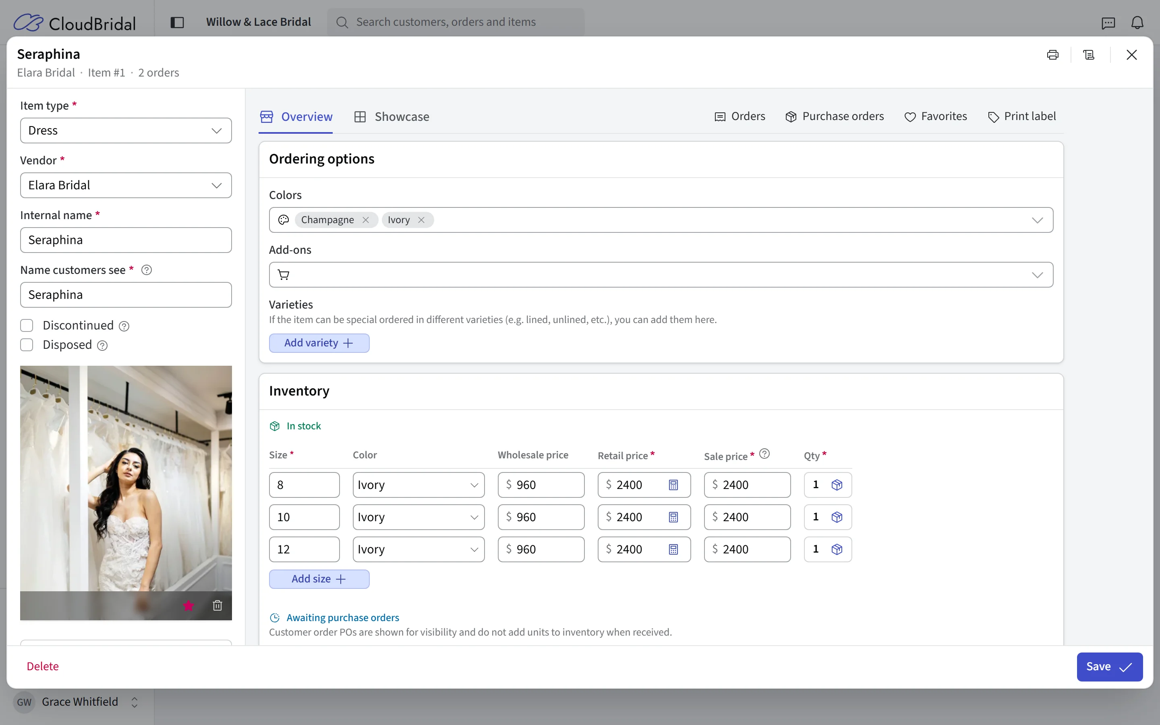The image size is (1160, 725).
Task: Click the inventory box icon for size 10
Action: (x=837, y=517)
